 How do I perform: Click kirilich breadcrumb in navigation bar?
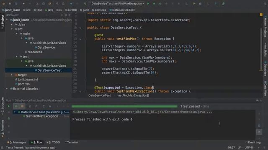point(71,10)
